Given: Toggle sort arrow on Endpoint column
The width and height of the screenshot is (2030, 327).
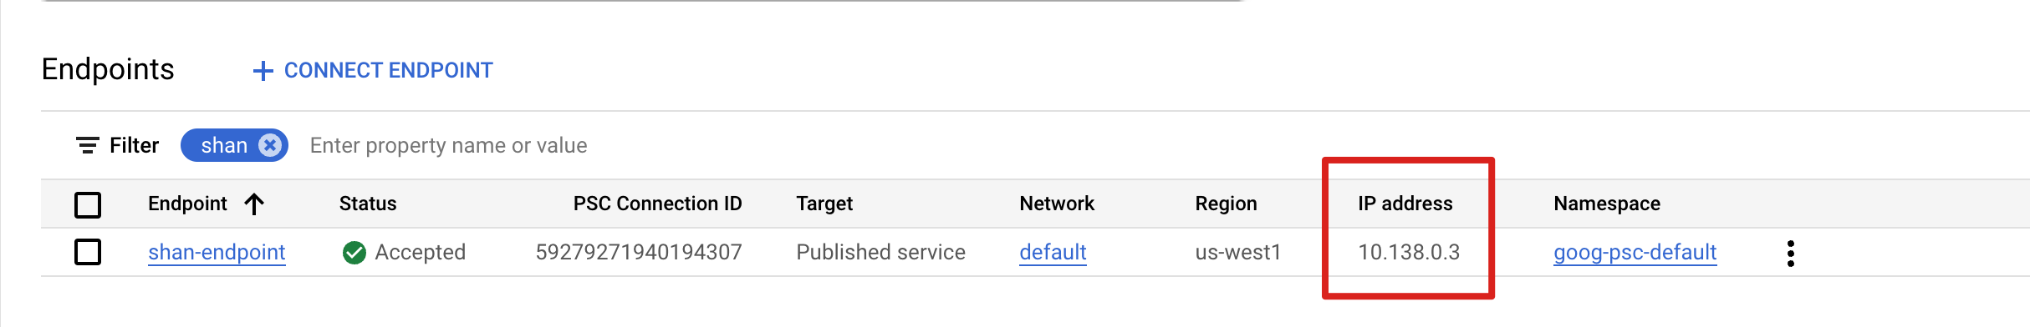Looking at the screenshot, I should [254, 204].
